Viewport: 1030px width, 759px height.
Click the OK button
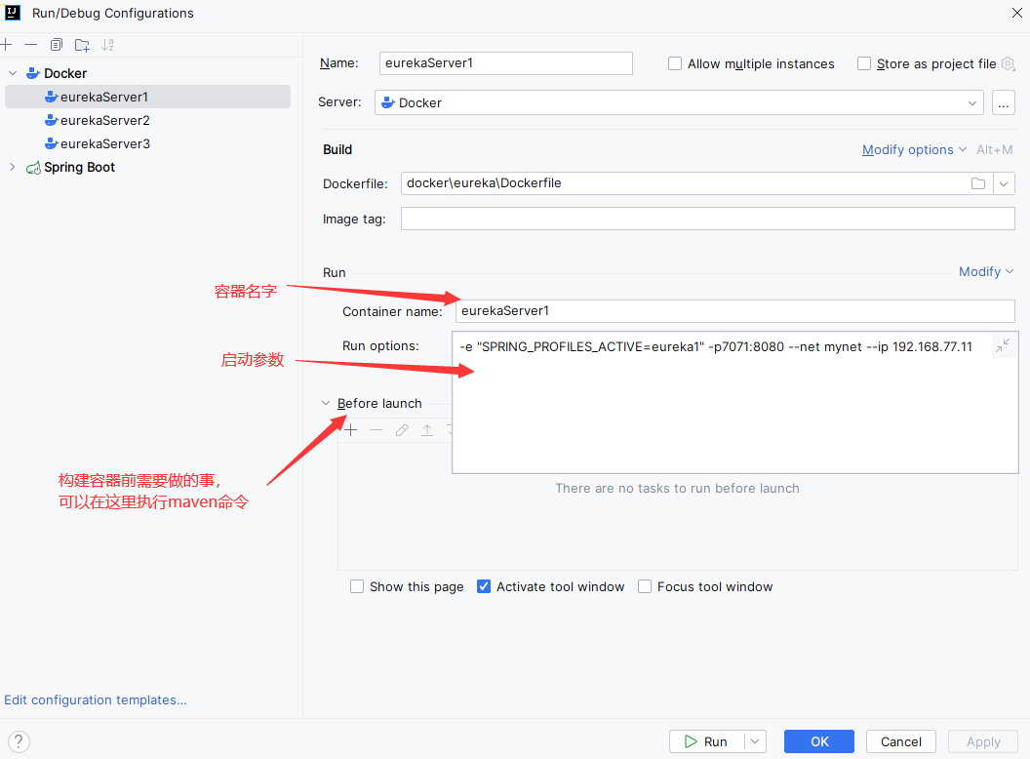(x=819, y=741)
